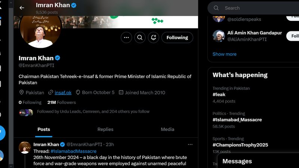Search this profile's posts with magnifier icon
Screen dimensions: 299x168
(x=140, y=38)
